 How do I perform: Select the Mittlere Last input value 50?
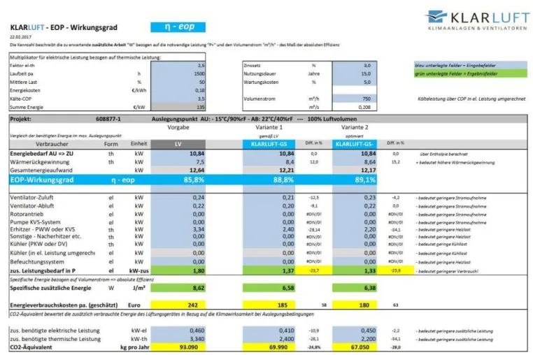coord(178,82)
